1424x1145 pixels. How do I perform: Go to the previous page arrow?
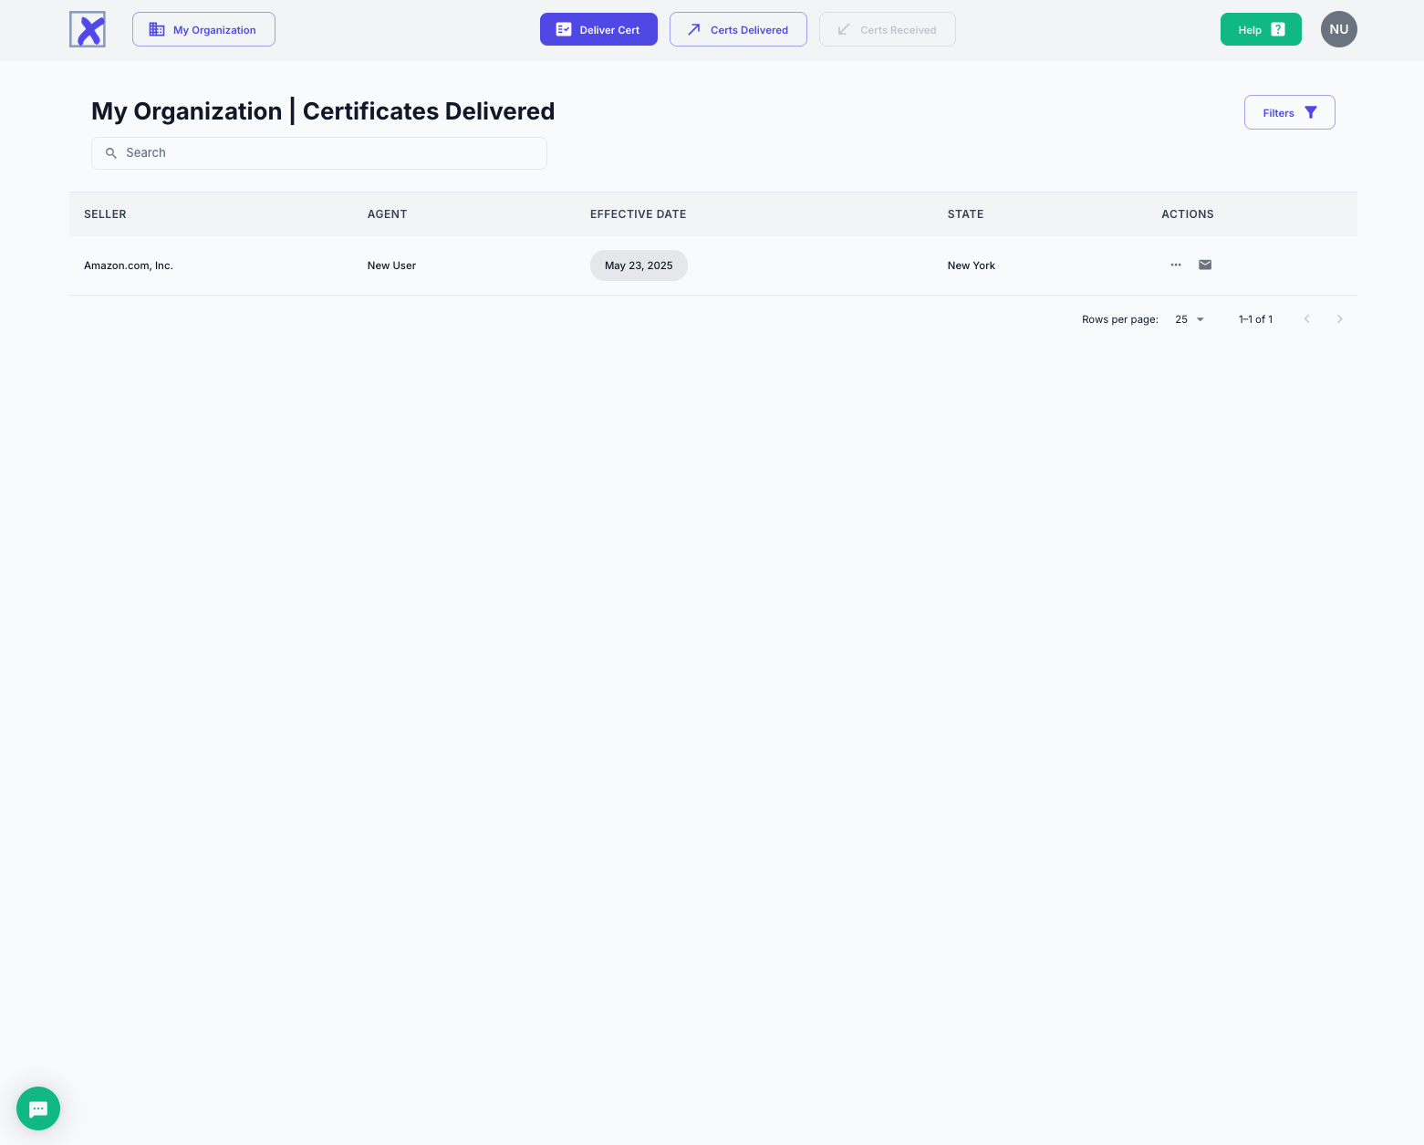[x=1306, y=319]
